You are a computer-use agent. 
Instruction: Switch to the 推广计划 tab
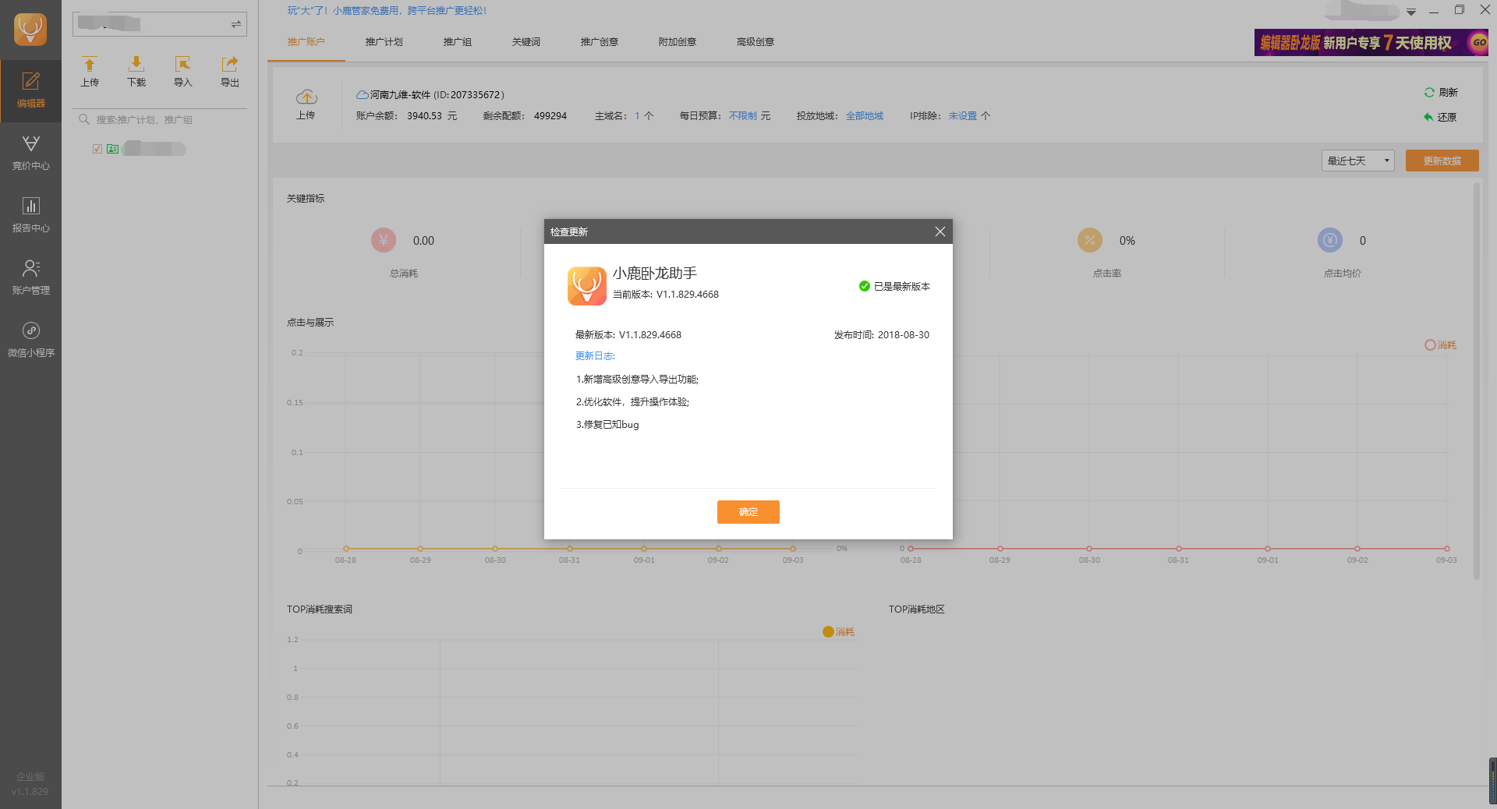point(384,42)
